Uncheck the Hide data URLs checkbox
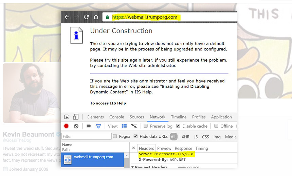 tap(135, 136)
